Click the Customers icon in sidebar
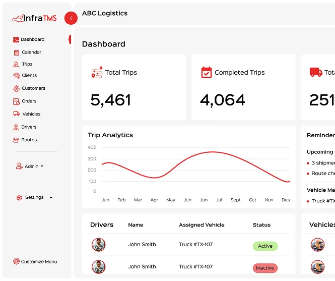The image size is (335, 281). (16, 88)
